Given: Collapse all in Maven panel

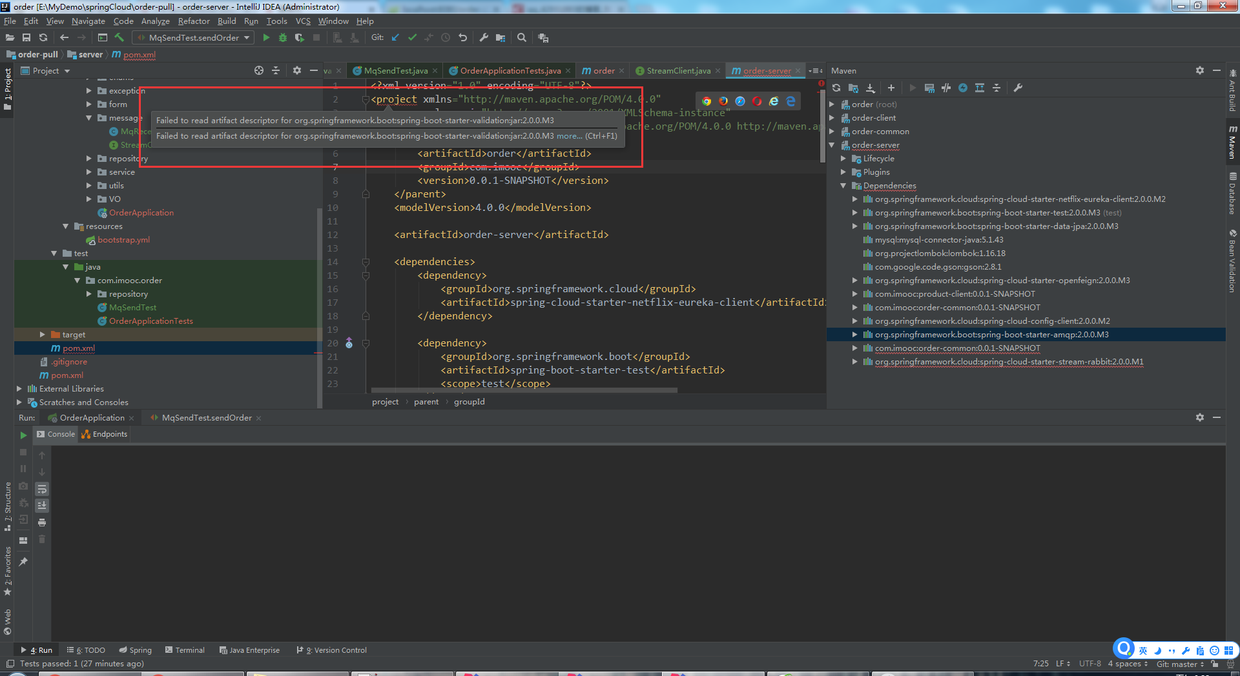Looking at the screenshot, I should (x=997, y=88).
